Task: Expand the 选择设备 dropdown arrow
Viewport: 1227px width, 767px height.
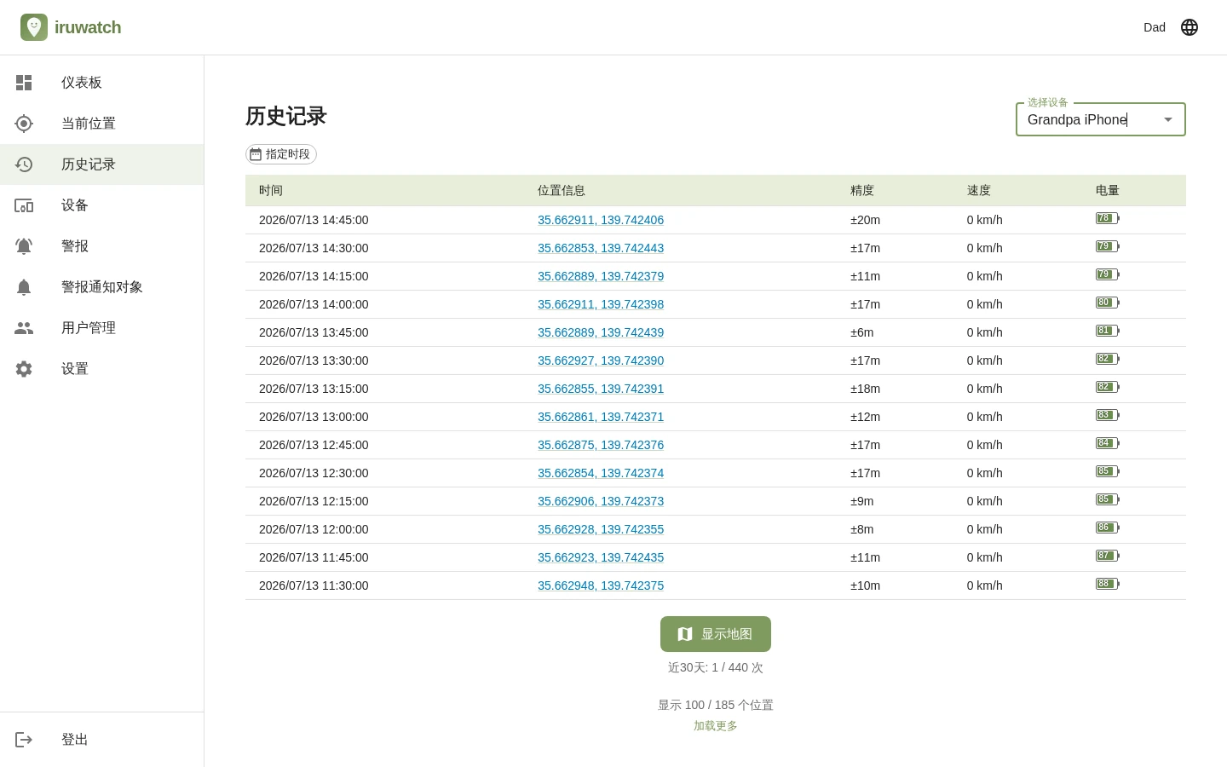Action: [x=1168, y=119]
